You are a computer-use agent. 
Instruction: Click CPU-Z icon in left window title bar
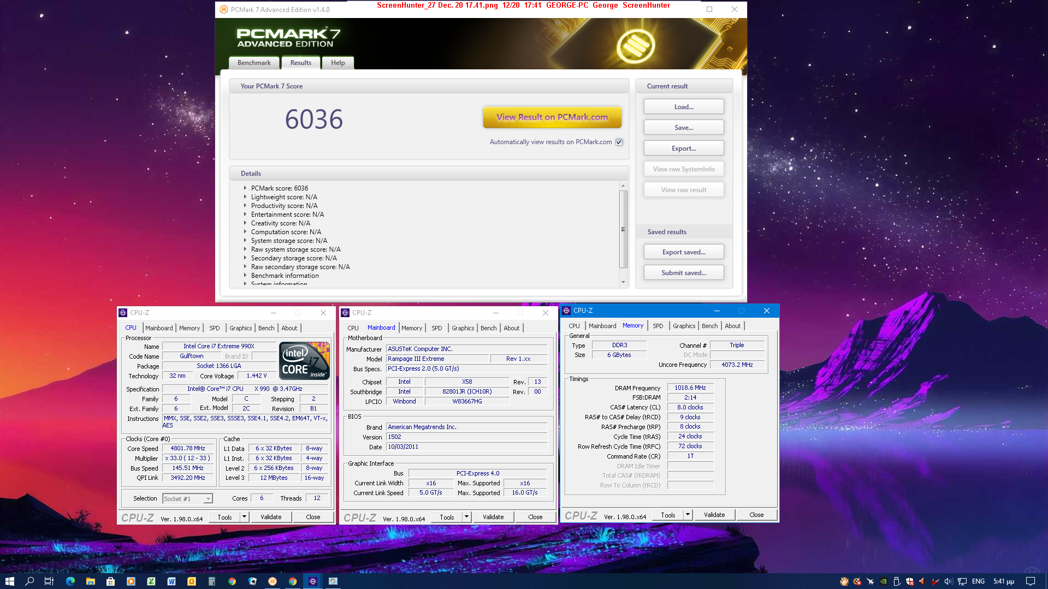pyautogui.click(x=123, y=313)
